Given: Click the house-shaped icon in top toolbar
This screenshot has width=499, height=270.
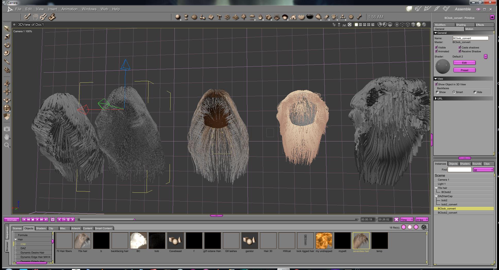Looking at the screenshot, I should (293, 17).
